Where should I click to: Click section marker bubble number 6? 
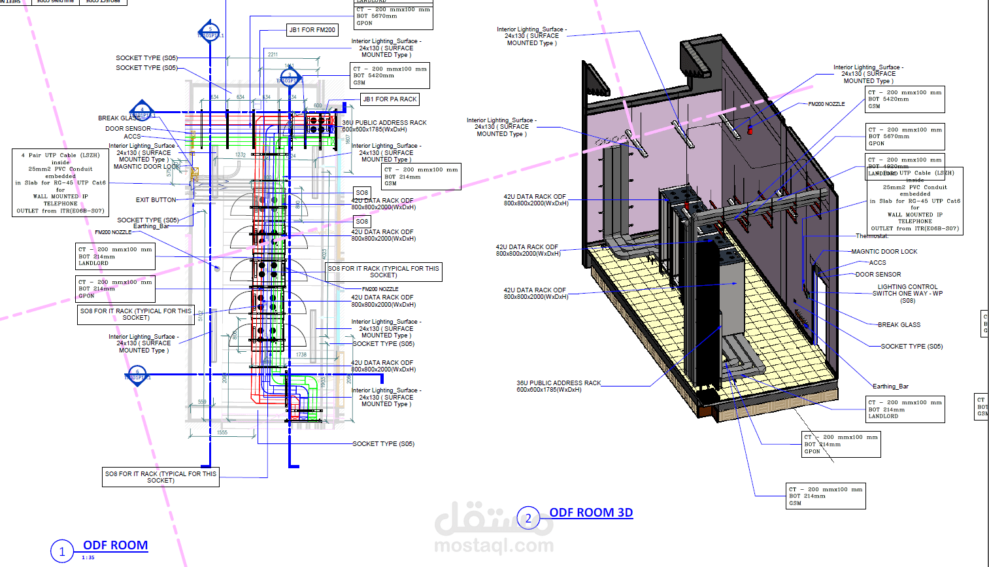pyautogui.click(x=137, y=374)
